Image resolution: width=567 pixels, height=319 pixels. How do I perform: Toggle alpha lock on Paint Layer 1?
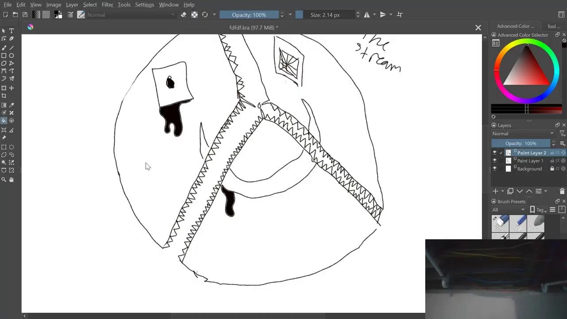pos(563,160)
